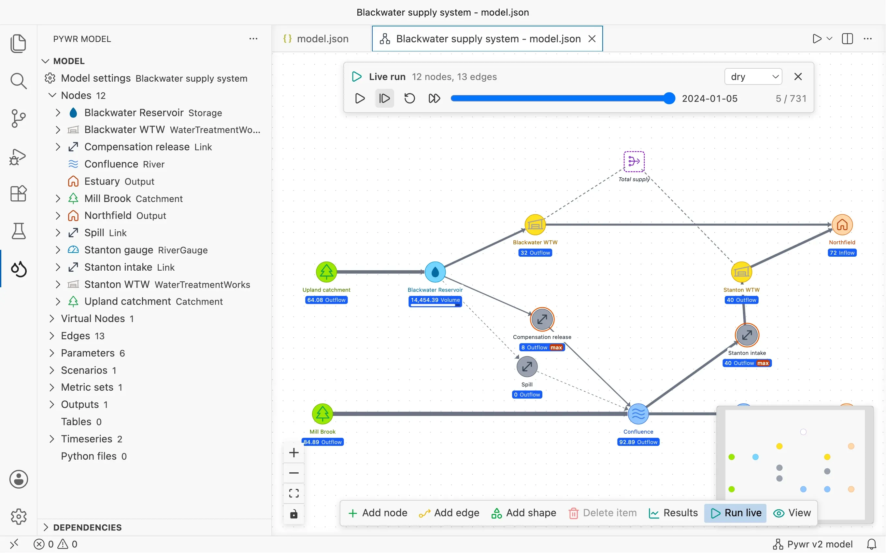Click the live run timestep slider
Viewport: 886px width, 553px height.
[563, 98]
